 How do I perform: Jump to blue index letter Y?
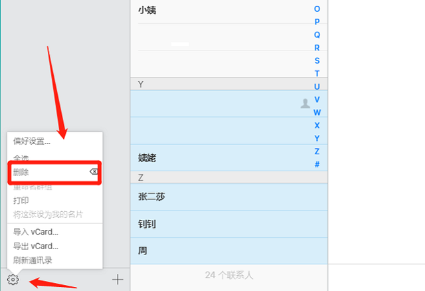tap(317, 138)
